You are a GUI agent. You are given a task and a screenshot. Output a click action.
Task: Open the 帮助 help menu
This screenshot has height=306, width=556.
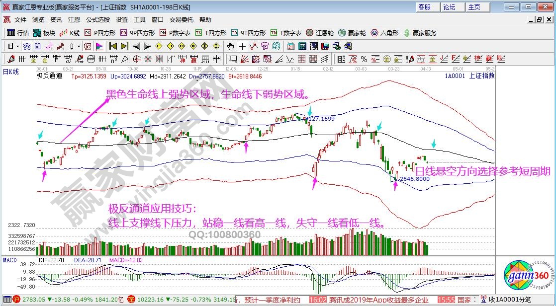pos(205,20)
